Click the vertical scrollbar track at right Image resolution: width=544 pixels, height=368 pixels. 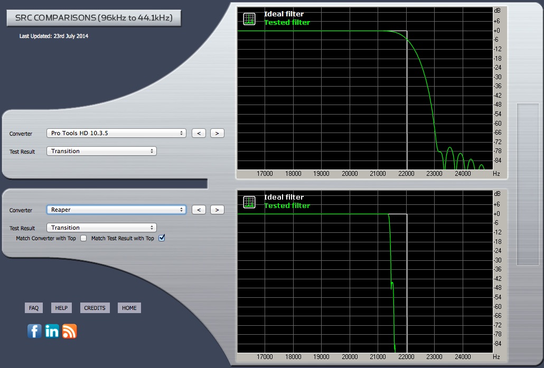(x=528, y=184)
